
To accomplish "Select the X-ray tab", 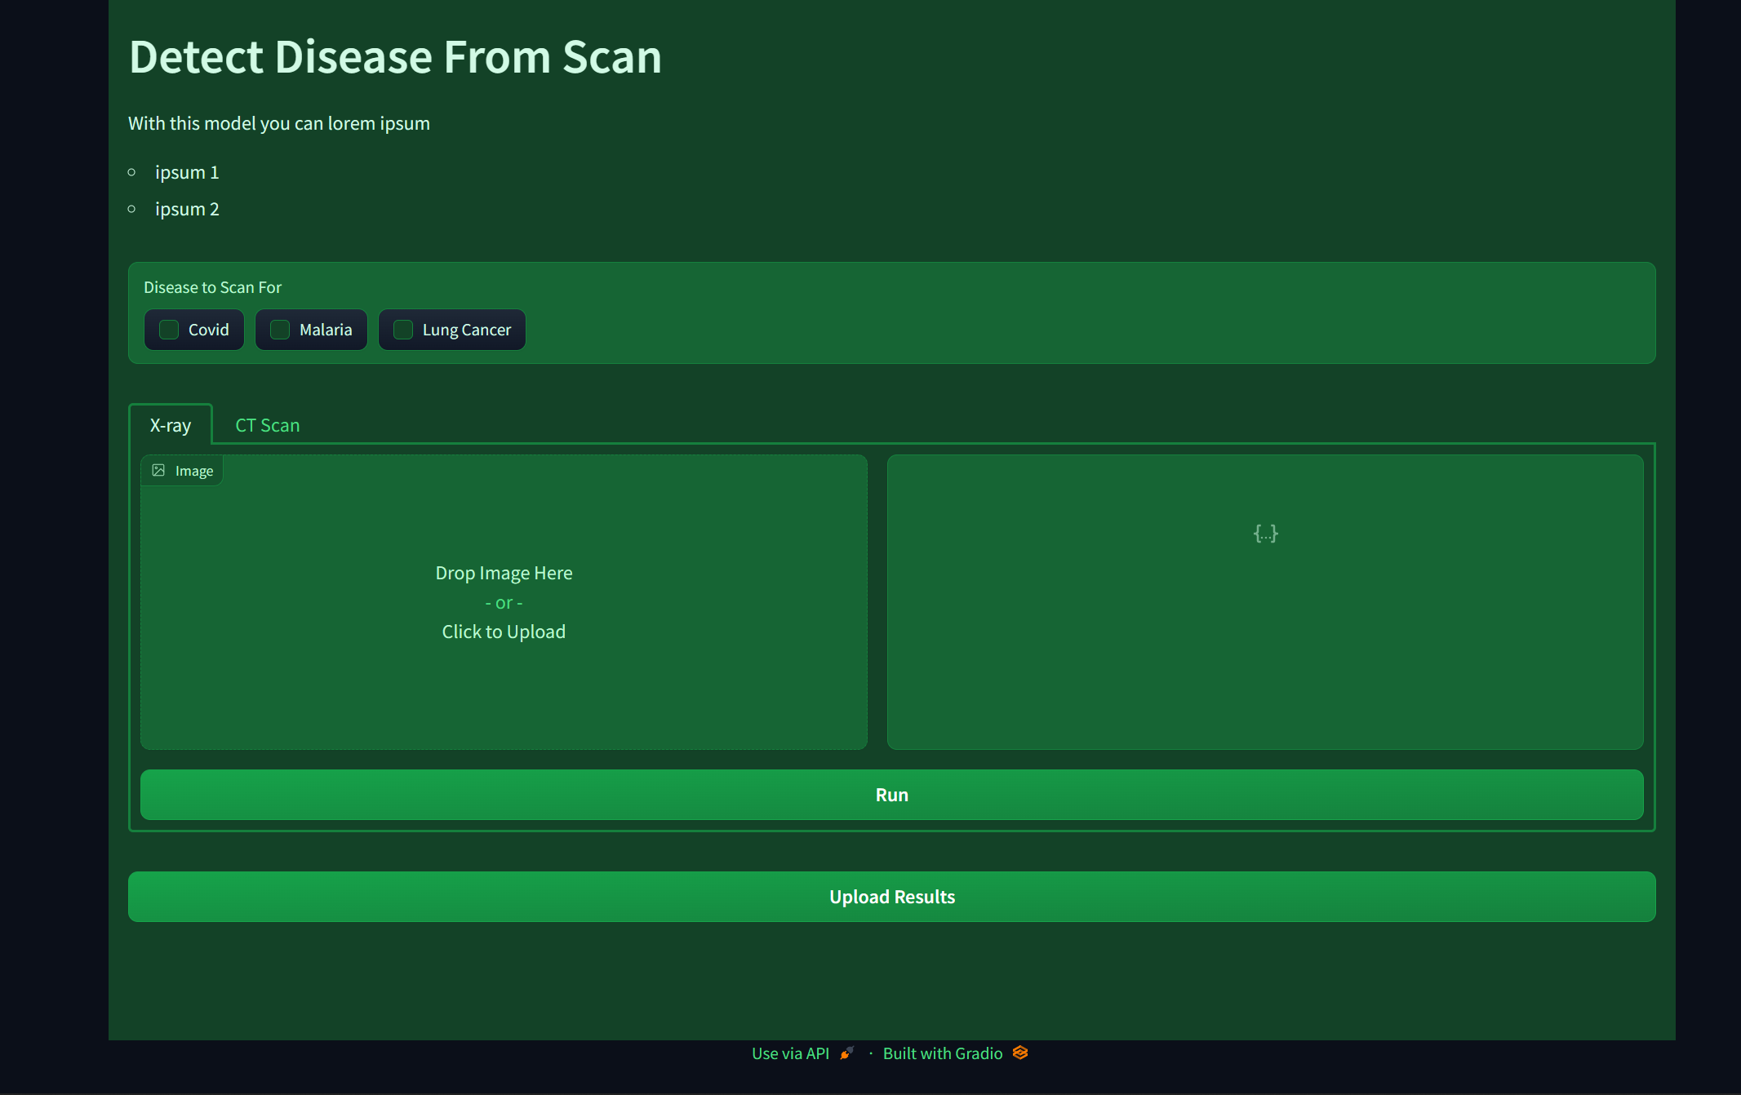I will pos(171,425).
